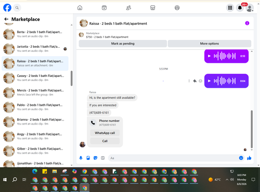Seek within the 0:04 audio waveform

click(x=225, y=81)
